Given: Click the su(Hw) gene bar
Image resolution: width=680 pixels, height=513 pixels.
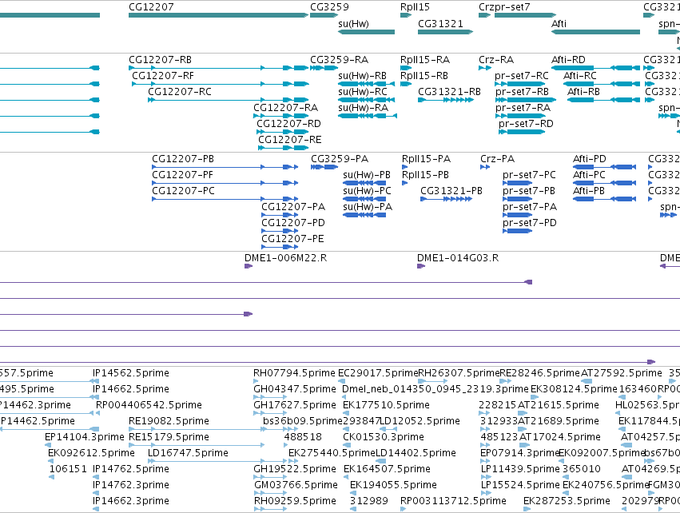Looking at the screenshot, I should [x=367, y=32].
